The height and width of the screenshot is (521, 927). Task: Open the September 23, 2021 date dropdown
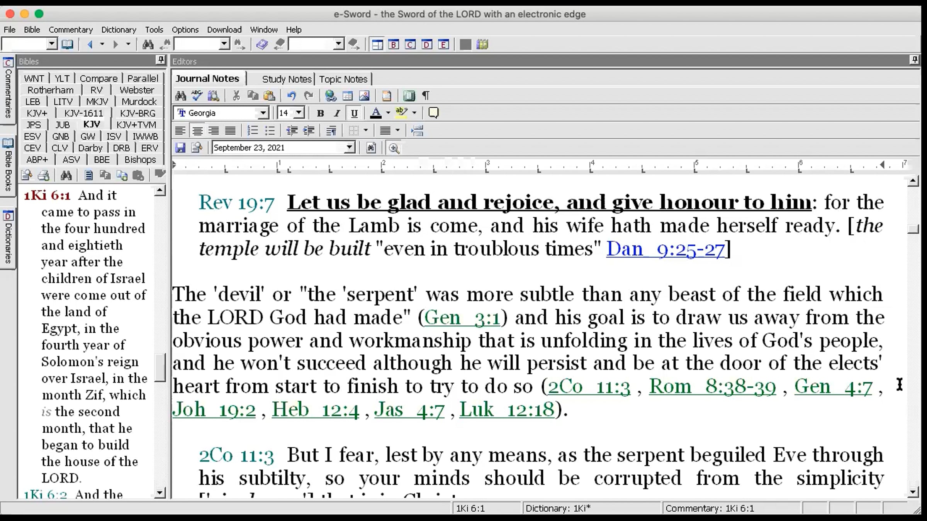tap(349, 148)
